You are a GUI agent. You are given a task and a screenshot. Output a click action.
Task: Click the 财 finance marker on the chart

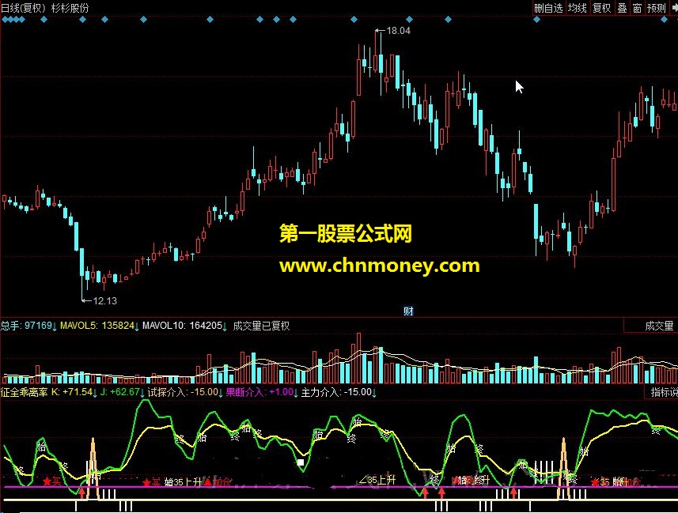(x=408, y=311)
